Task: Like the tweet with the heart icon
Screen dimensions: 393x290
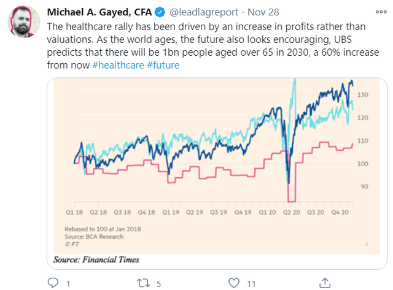Action: click(234, 283)
